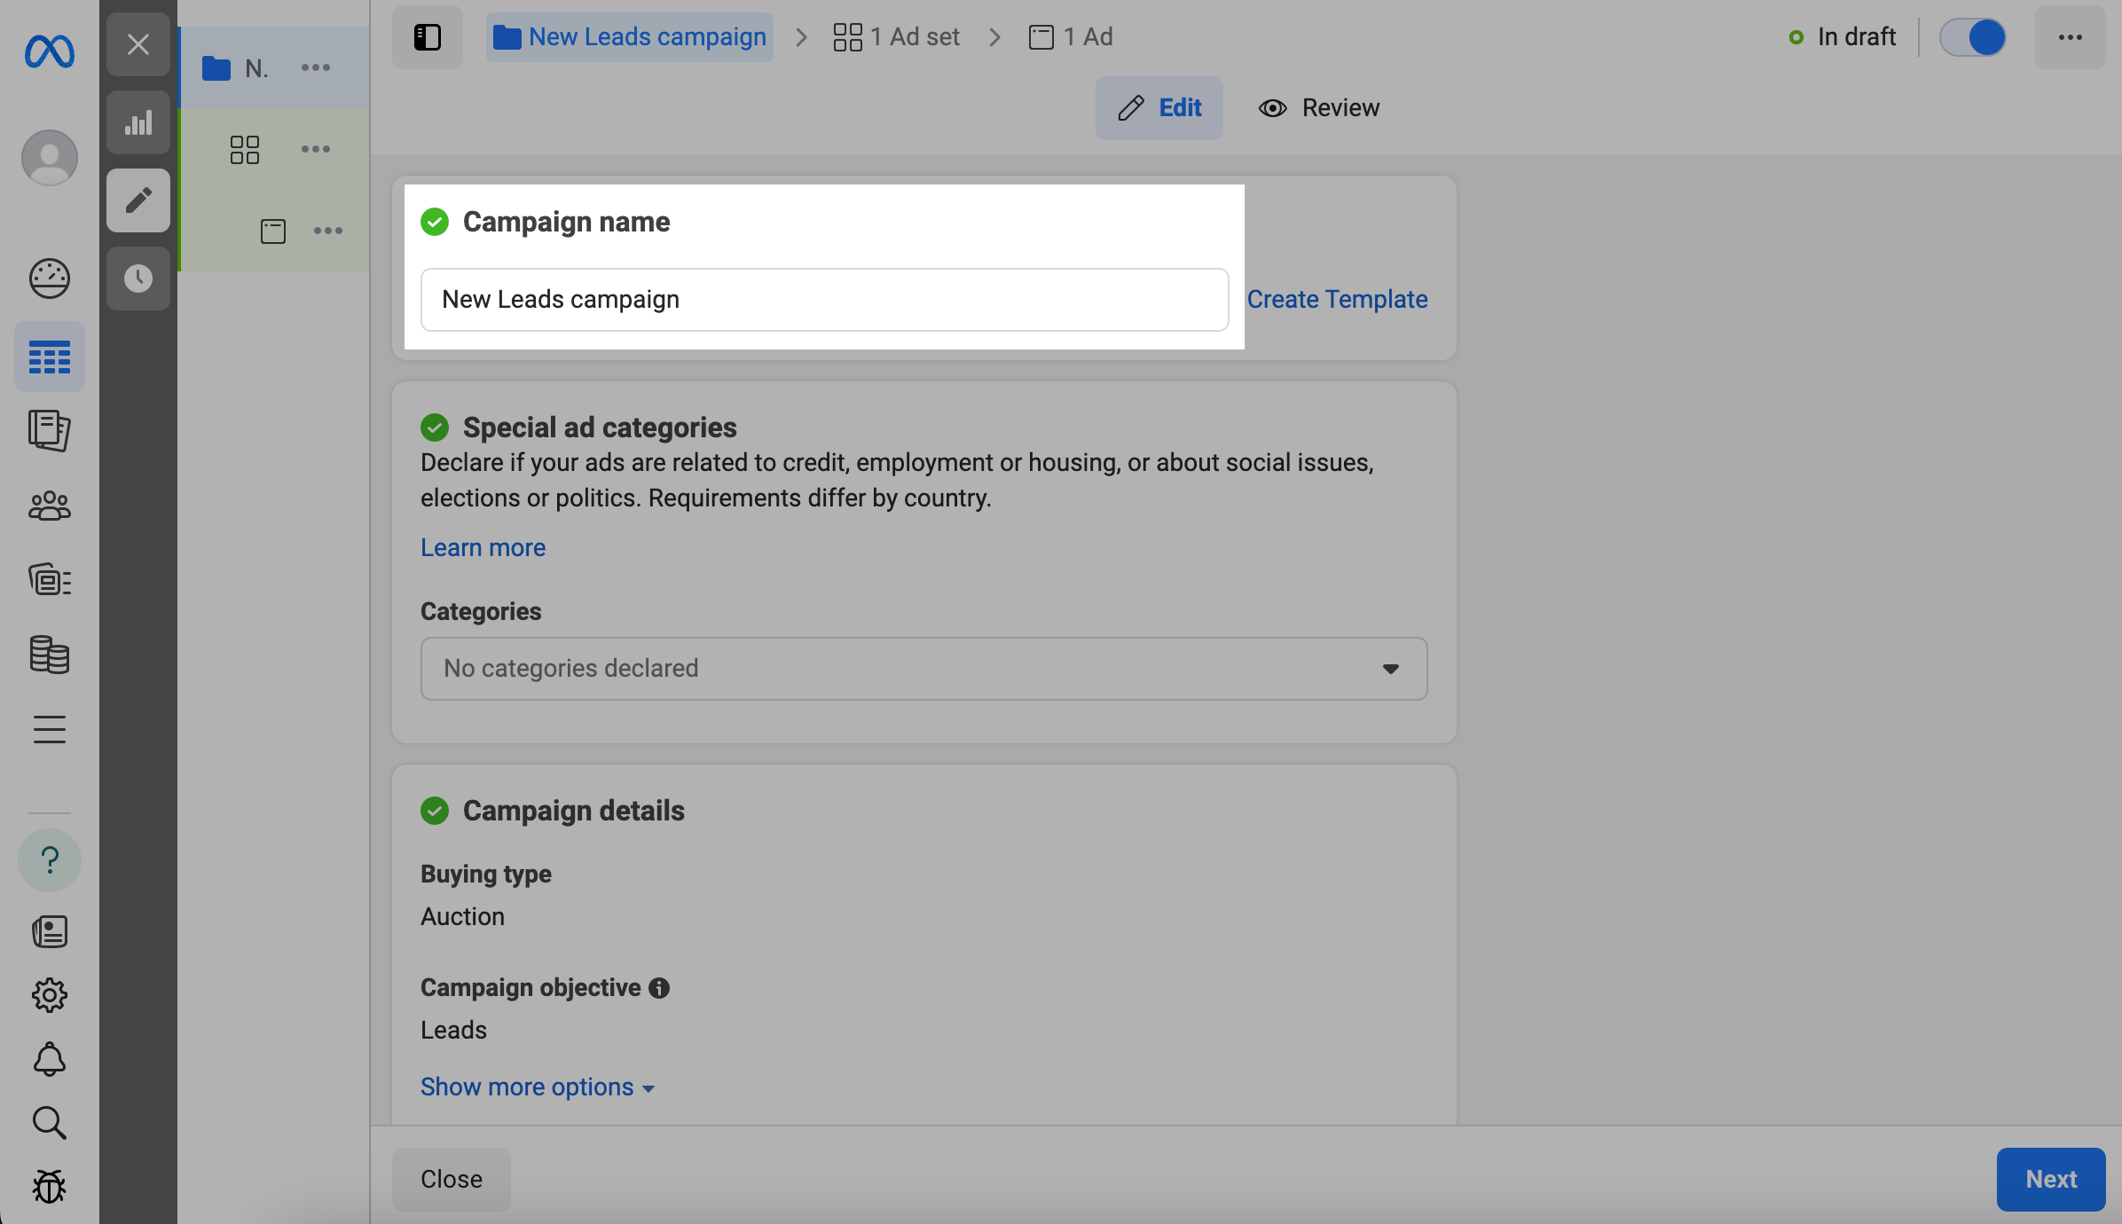
Task: Expand Show more options
Action: (x=538, y=1087)
